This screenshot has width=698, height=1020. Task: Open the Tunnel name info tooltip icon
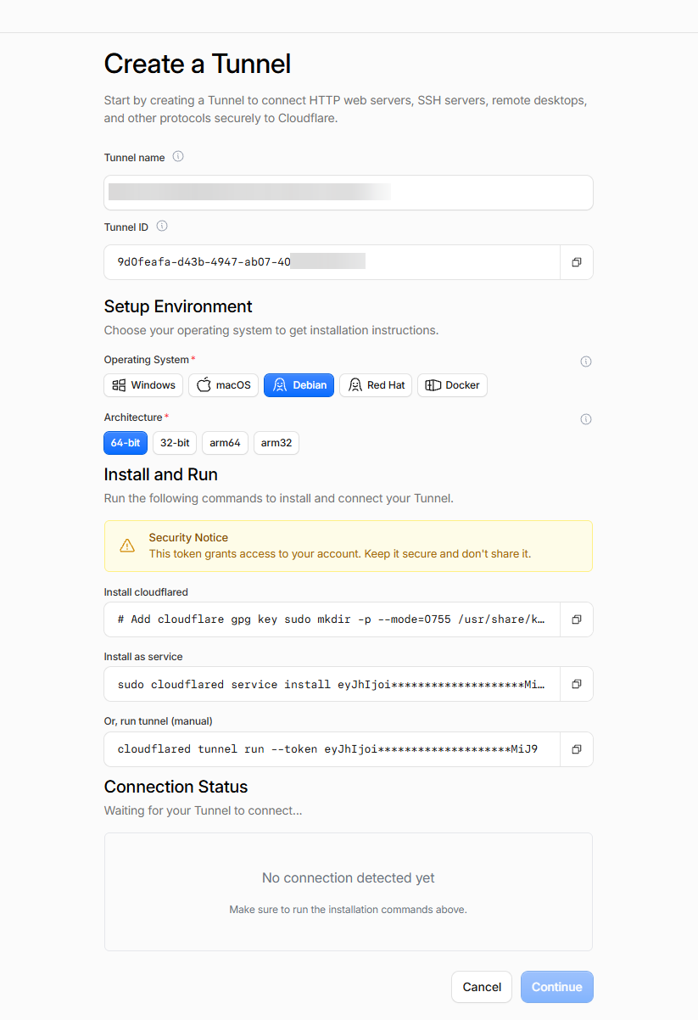[178, 157]
